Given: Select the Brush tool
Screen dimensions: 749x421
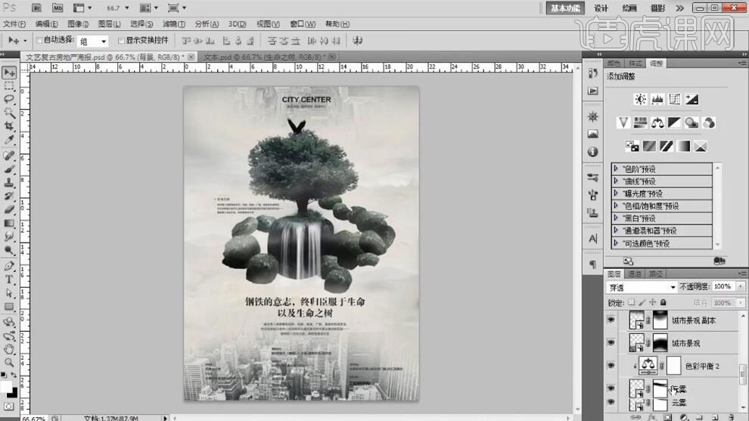Looking at the screenshot, I should click(x=9, y=169).
